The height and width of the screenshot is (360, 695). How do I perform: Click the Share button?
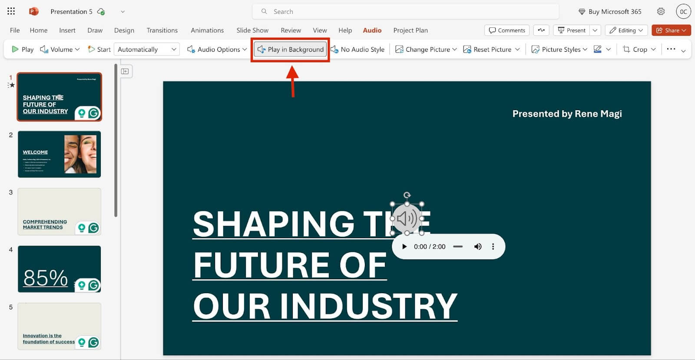pos(671,30)
